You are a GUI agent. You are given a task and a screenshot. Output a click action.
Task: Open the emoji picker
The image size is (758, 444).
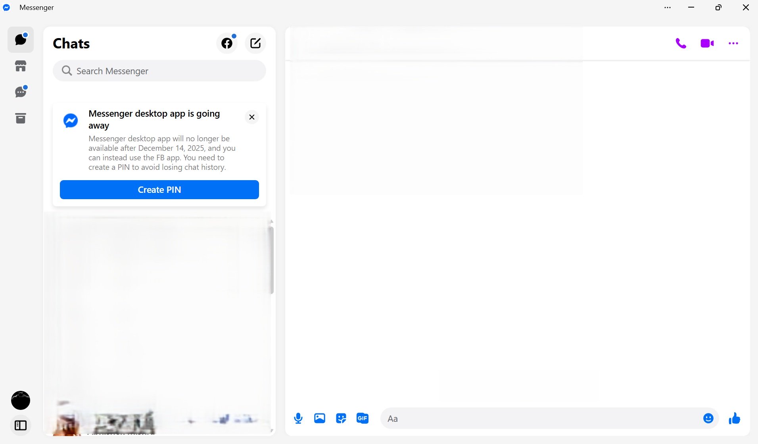tap(708, 418)
